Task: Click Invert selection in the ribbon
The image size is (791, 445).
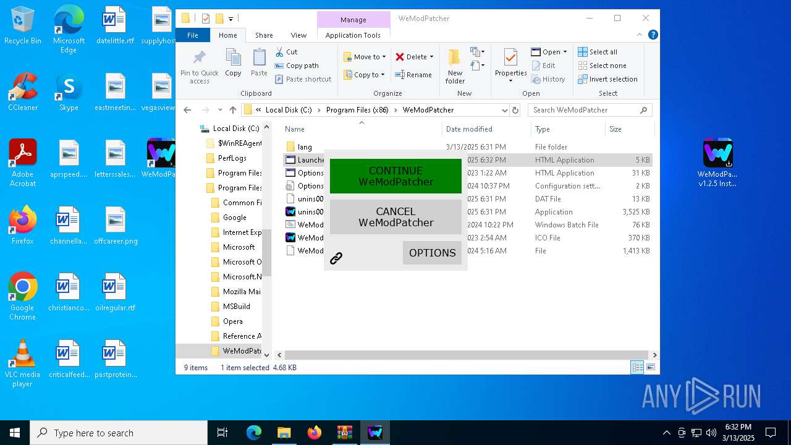Action: (607, 79)
